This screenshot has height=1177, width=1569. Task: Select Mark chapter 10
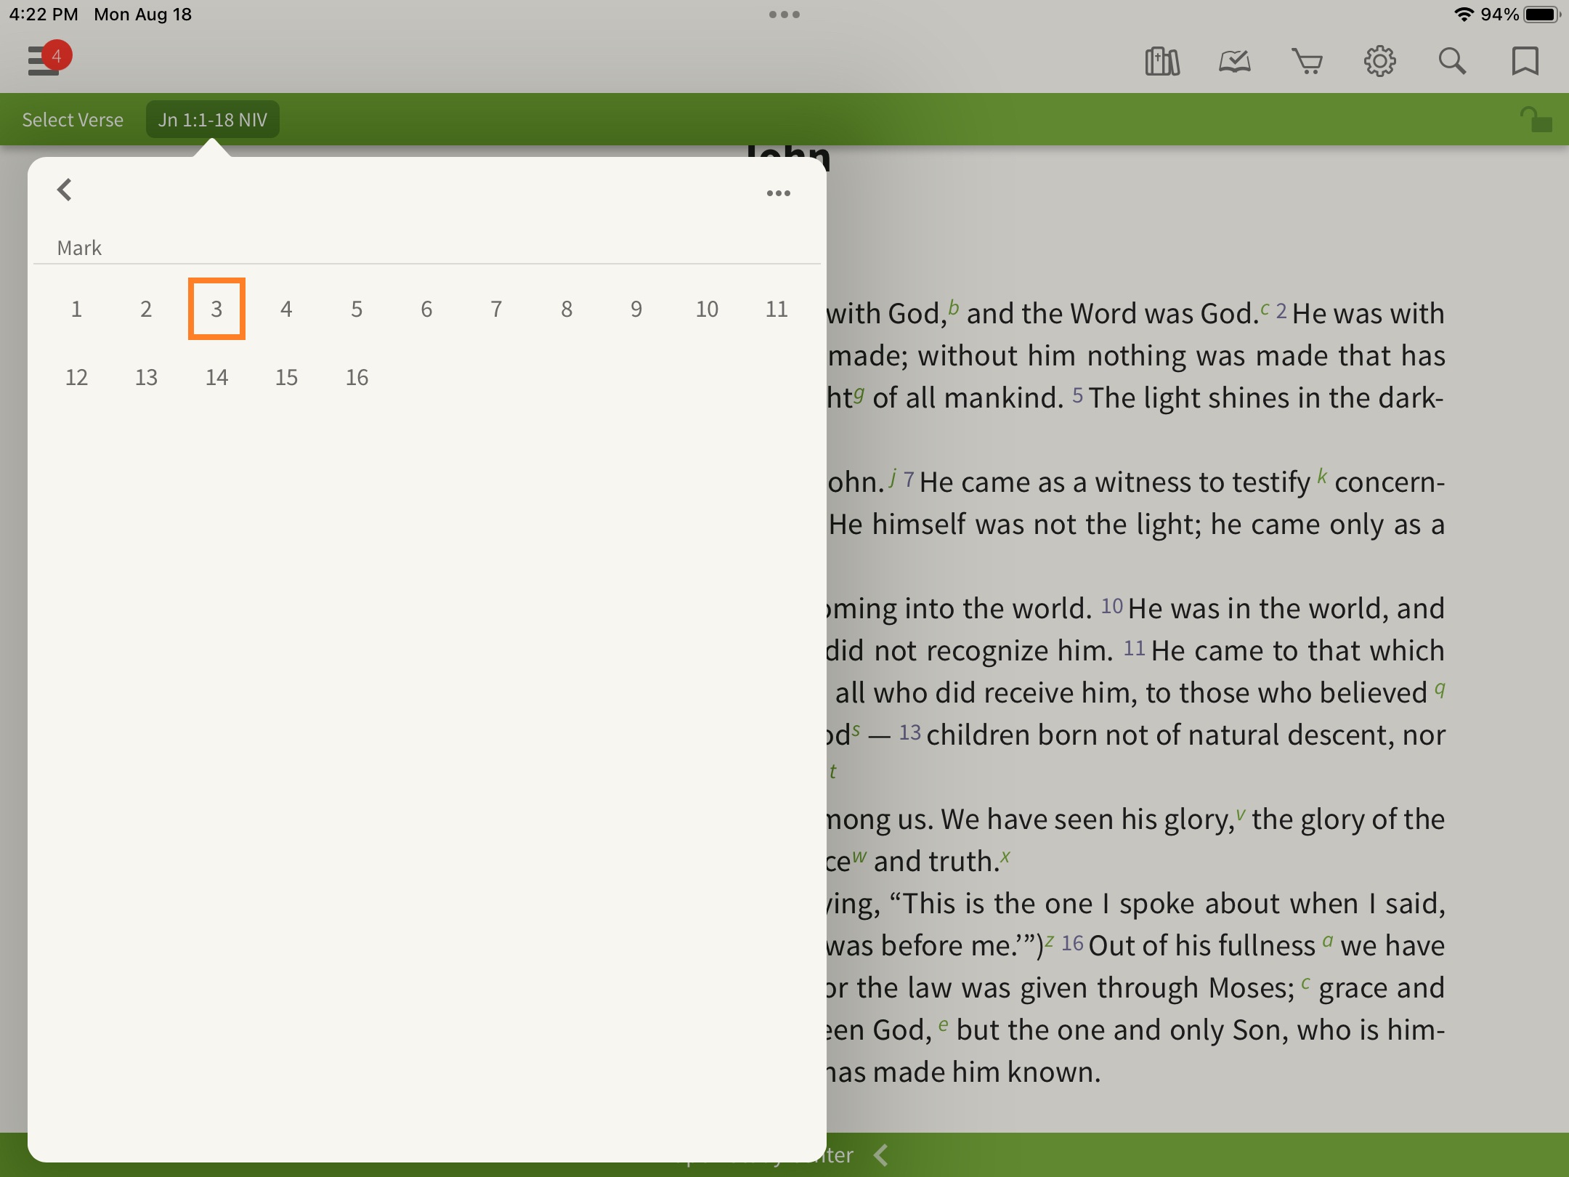[x=707, y=310]
